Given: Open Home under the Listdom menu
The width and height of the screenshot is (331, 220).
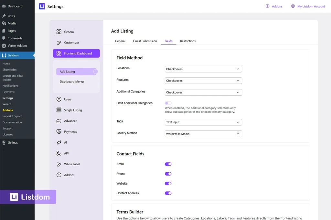Looking at the screenshot, I should pyautogui.click(x=6, y=63).
